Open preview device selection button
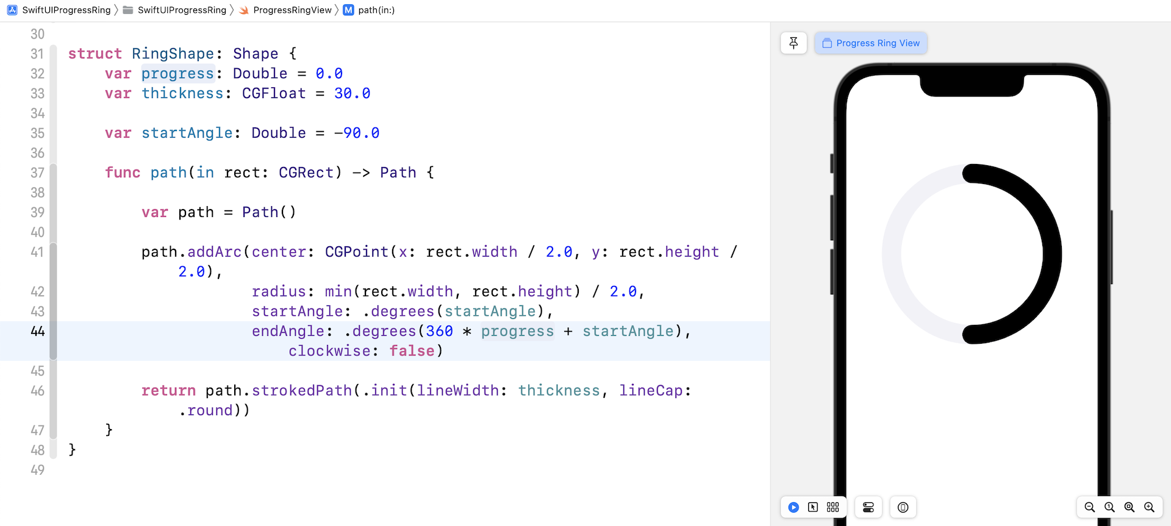The width and height of the screenshot is (1171, 526). (x=903, y=507)
